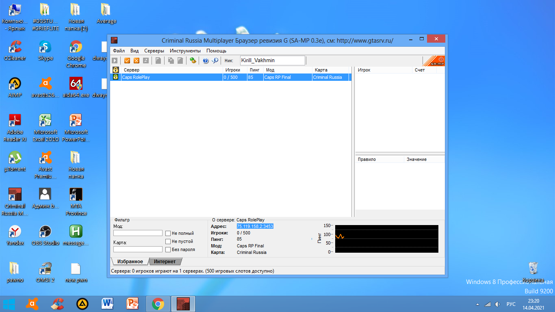Click the РУС language indicator
Viewport: 555px width, 312px height.
(x=511, y=304)
